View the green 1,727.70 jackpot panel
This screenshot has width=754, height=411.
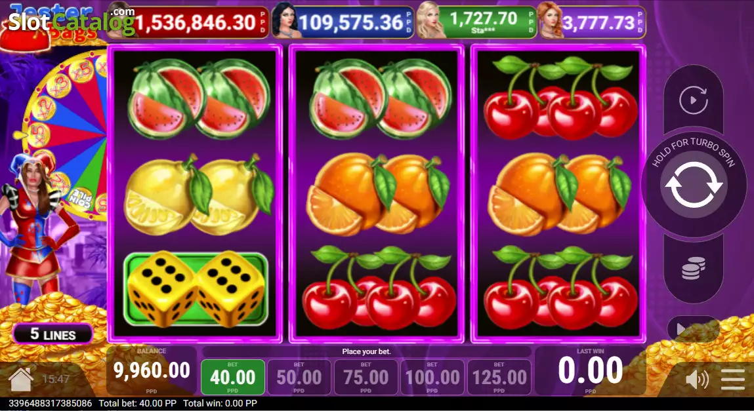tap(476, 22)
